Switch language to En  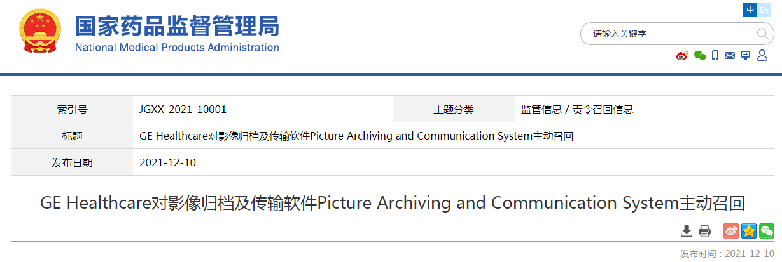764,10
